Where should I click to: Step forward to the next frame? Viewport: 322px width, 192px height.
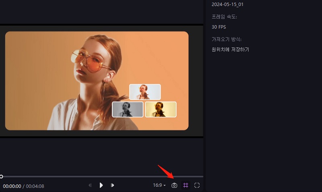113,186
